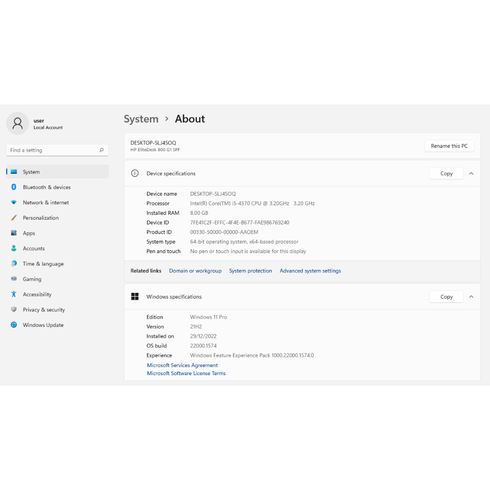The width and height of the screenshot is (490, 490).
Task: Select the Processor value text
Action: coord(252,203)
